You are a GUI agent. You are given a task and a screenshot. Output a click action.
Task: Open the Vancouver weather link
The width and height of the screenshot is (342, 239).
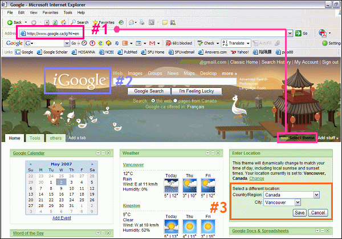coord(133,165)
